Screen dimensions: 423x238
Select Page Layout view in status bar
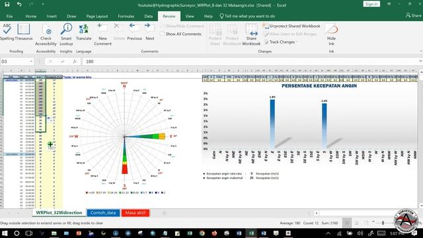point(357,223)
